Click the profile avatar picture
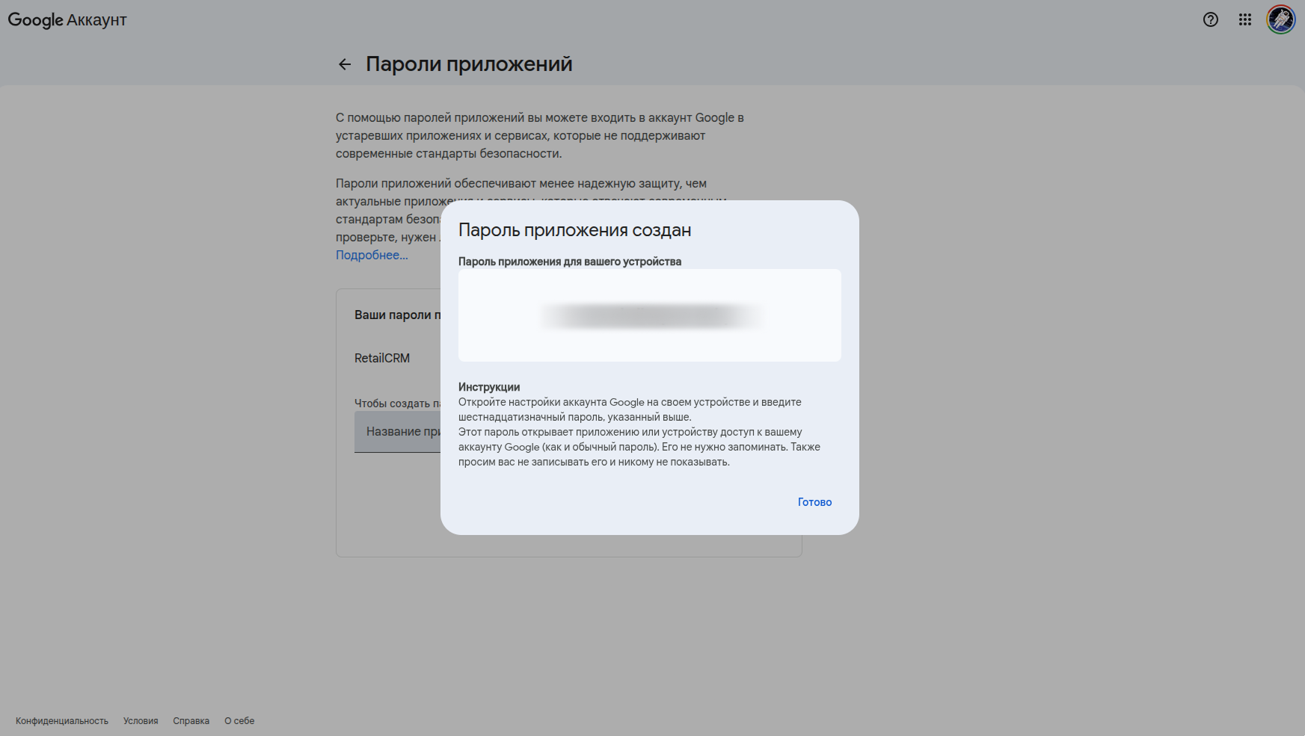 pyautogui.click(x=1280, y=20)
